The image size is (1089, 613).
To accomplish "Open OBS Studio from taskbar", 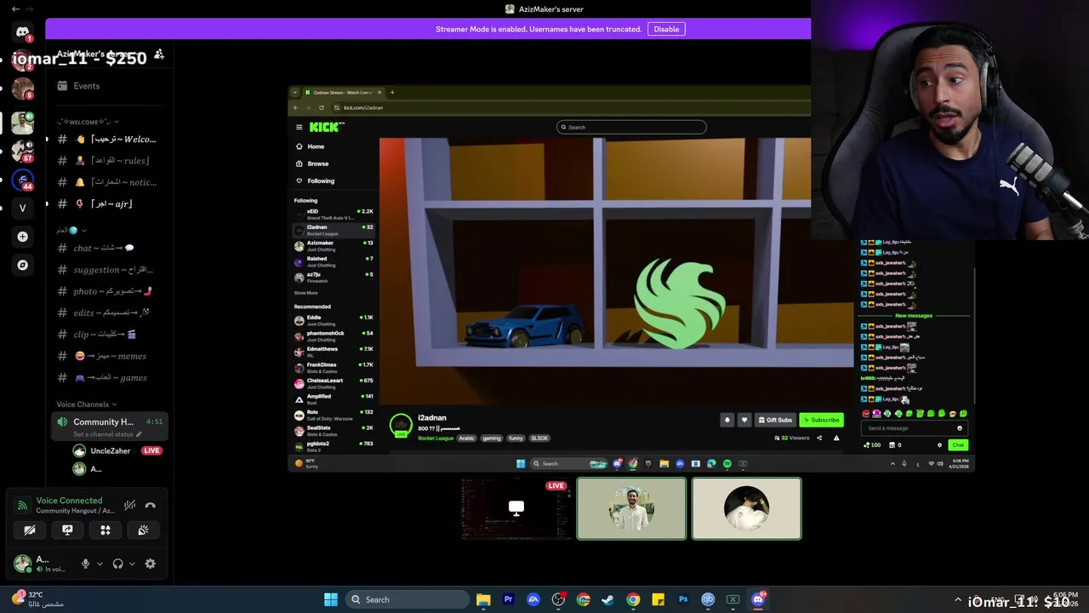I will coord(558,599).
